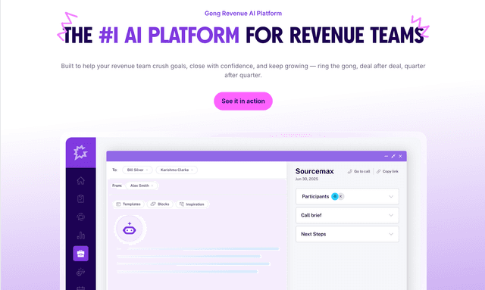Minimize the email composer panel
Screen dimensions: 485x290
pos(386,157)
